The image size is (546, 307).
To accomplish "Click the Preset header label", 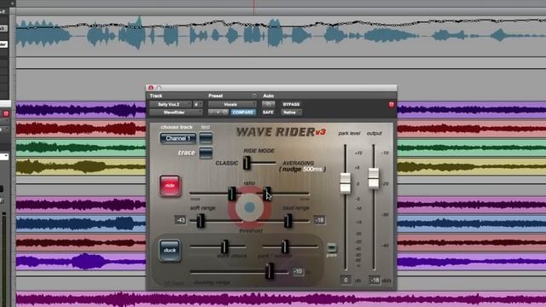I will click(x=216, y=96).
